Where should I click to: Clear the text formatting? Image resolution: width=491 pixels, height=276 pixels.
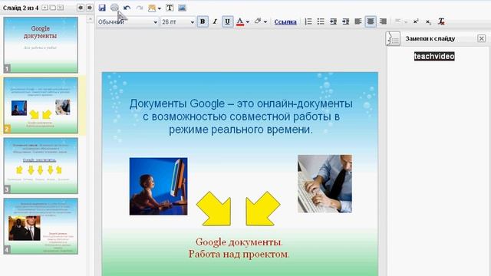click(441, 21)
